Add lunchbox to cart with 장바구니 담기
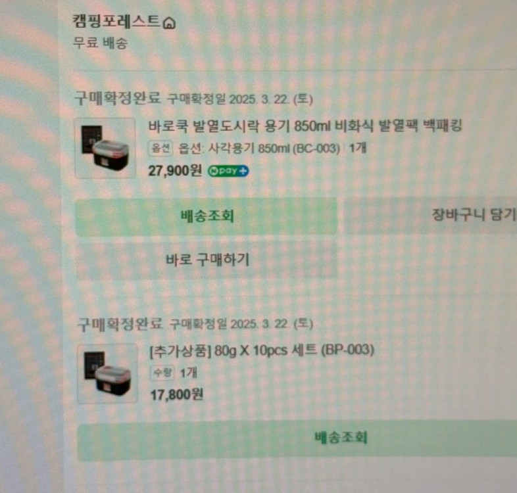This screenshot has height=493, width=517. tap(431, 215)
